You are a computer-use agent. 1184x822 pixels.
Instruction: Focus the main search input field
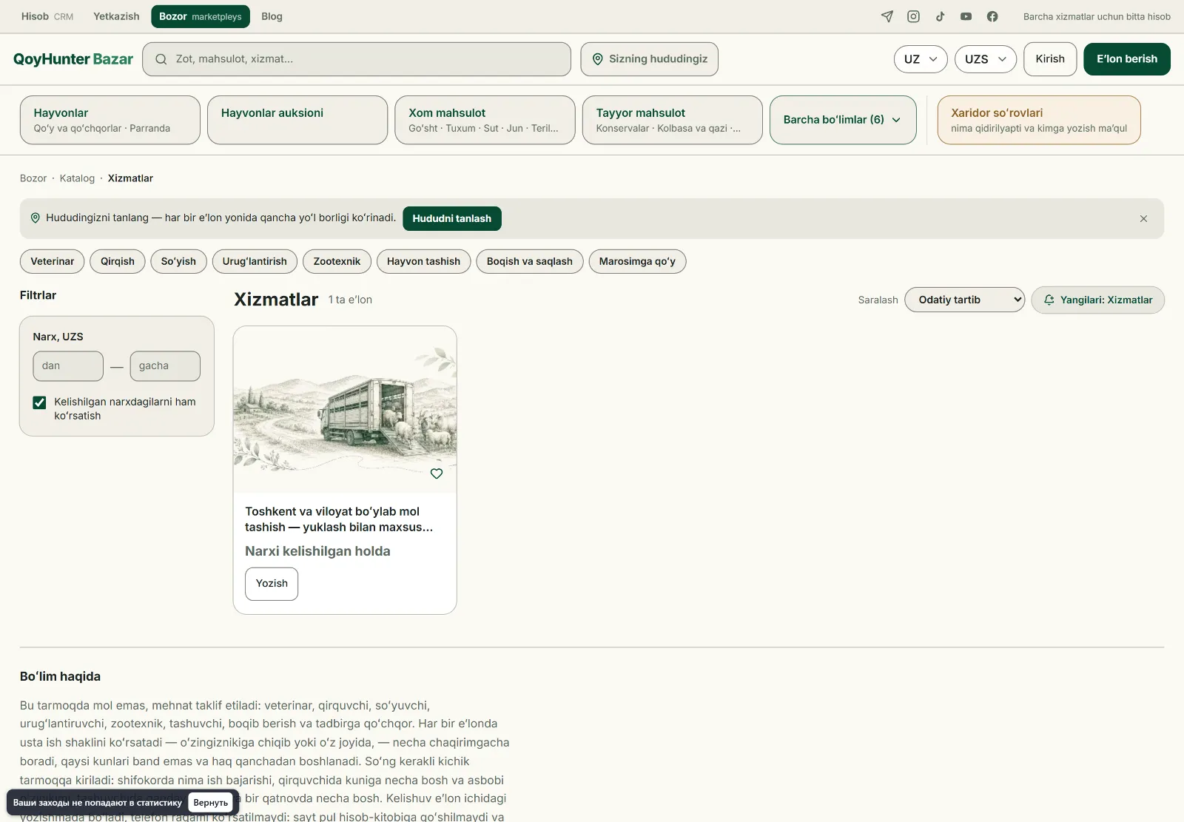(x=357, y=59)
